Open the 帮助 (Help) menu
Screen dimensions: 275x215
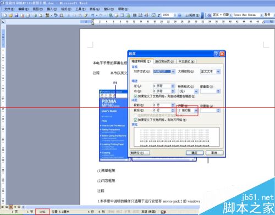tap(123, 9)
